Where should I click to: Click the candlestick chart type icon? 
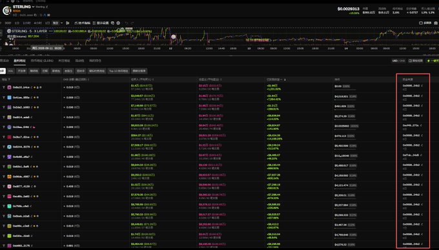click(x=68, y=23)
